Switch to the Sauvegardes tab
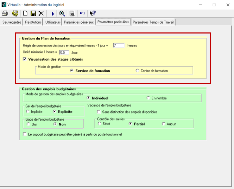 pyautogui.click(x=12, y=22)
